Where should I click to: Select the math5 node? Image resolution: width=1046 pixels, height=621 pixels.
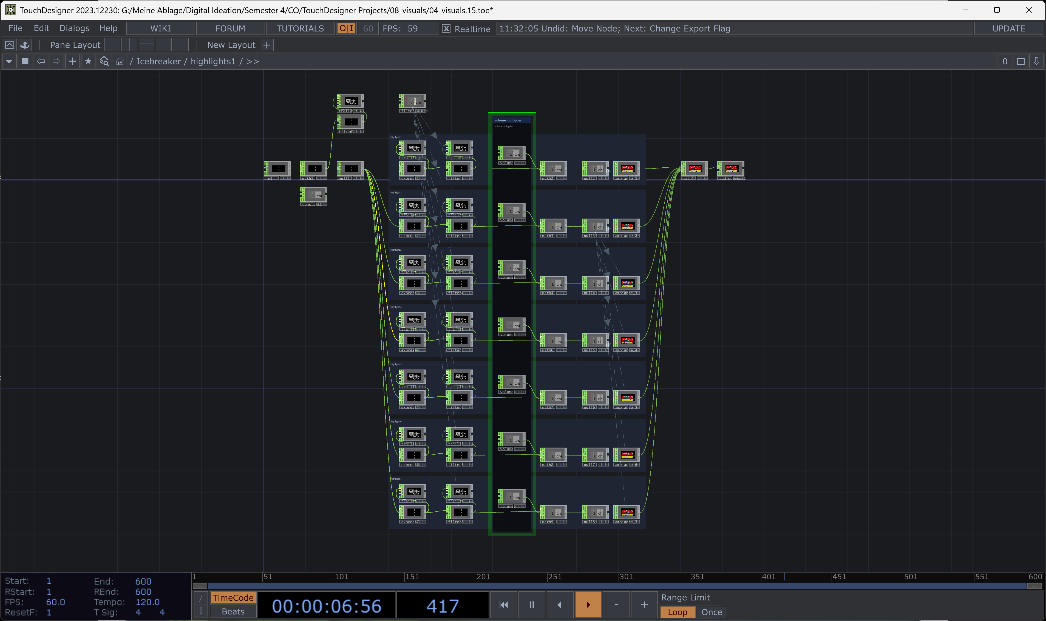point(694,171)
